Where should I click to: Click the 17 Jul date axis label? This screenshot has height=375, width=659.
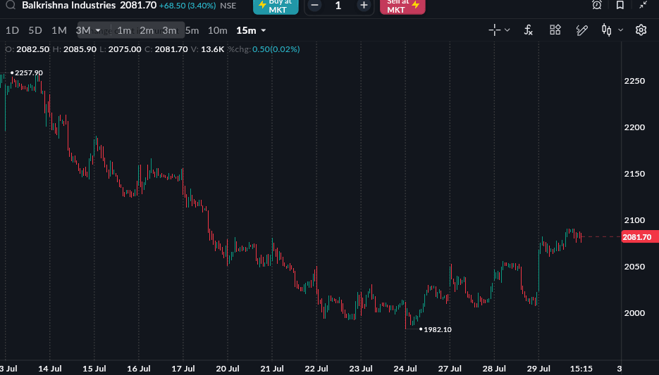pos(183,369)
